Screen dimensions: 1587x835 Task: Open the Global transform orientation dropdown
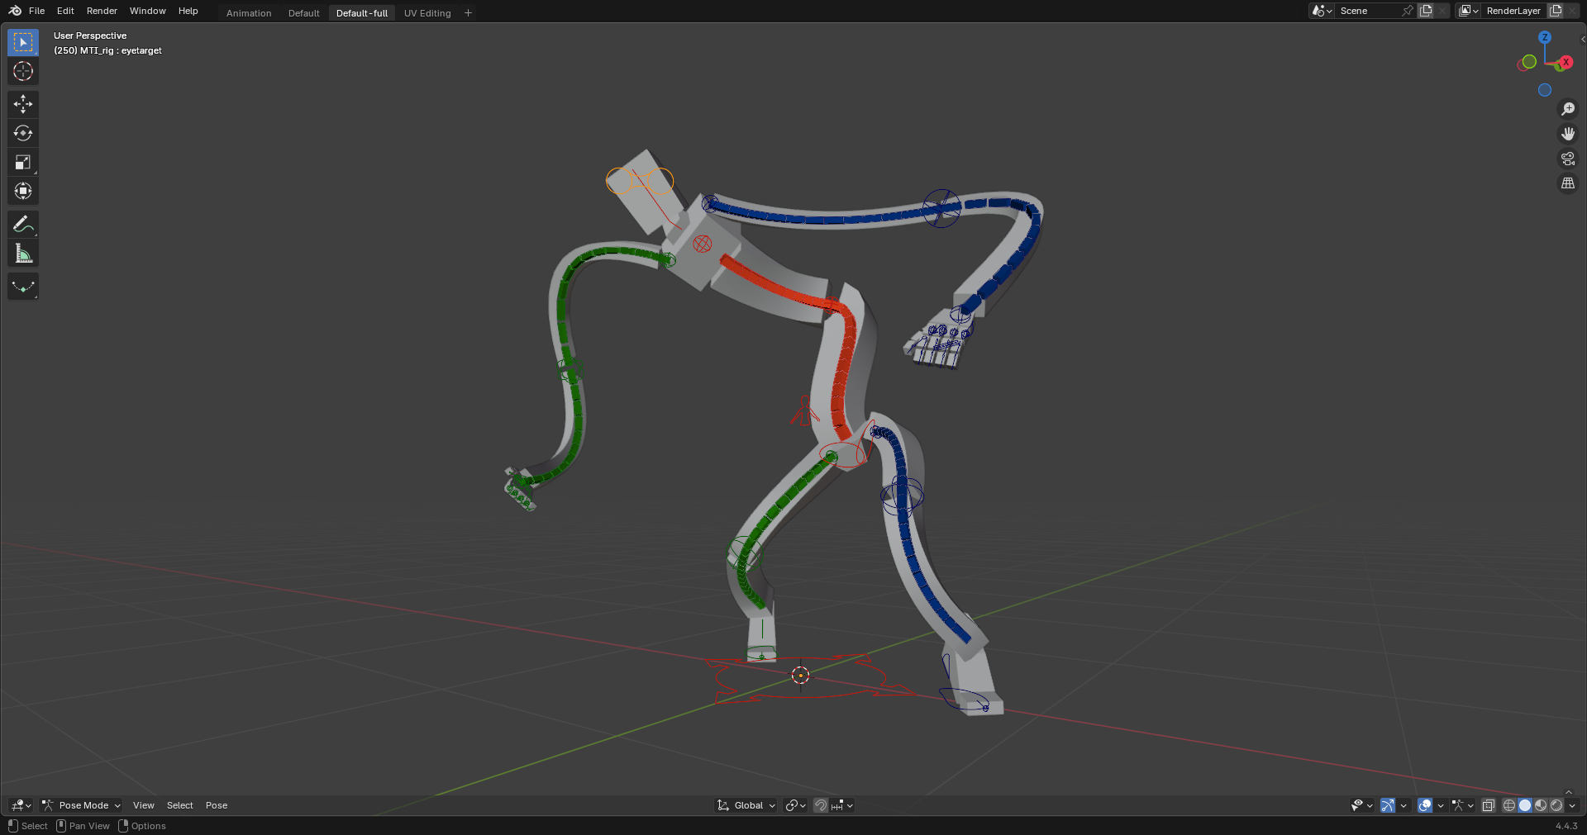(748, 805)
